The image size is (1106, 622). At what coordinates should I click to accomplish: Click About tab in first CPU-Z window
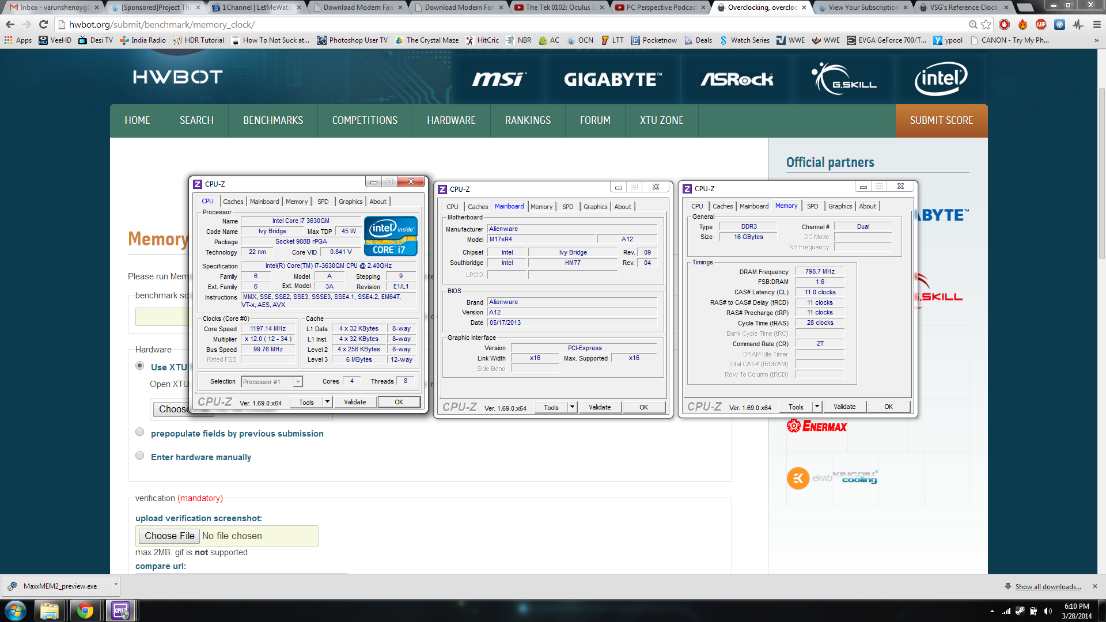pyautogui.click(x=378, y=202)
